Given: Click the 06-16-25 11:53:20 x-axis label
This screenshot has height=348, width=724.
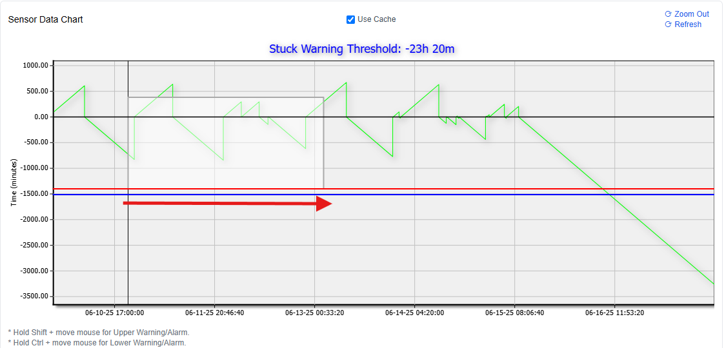Looking at the screenshot, I should pos(614,313).
